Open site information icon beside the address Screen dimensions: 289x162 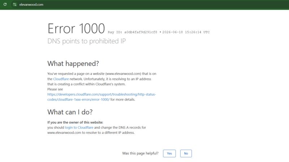pyautogui.click(x=15, y=4)
